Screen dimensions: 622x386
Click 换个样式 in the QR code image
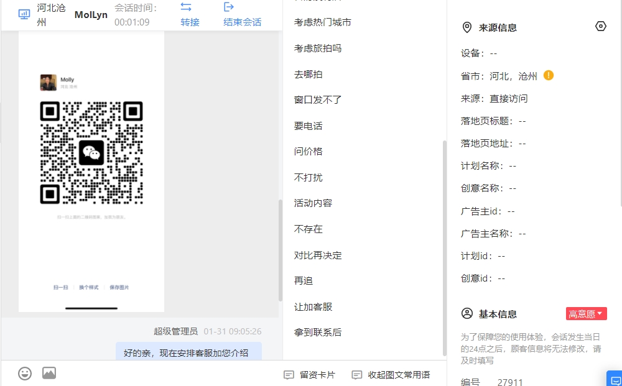tap(88, 287)
